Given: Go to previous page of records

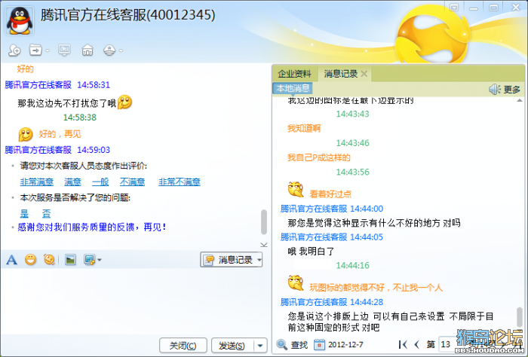Looking at the screenshot, I should [417, 344].
